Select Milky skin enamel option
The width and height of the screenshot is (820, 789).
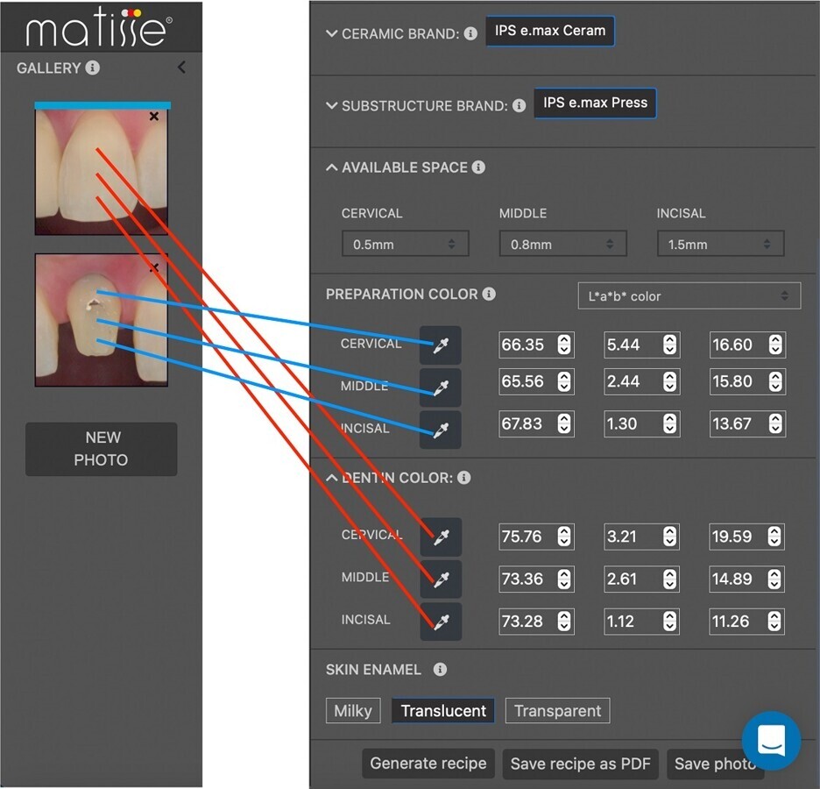pos(353,711)
